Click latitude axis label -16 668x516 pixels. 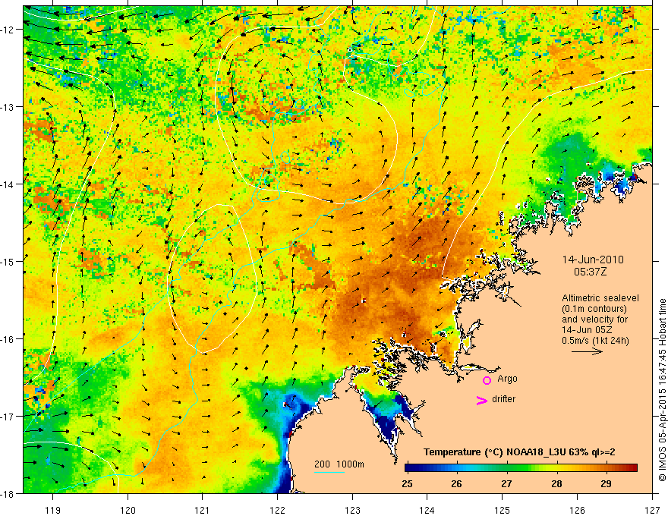7,339
